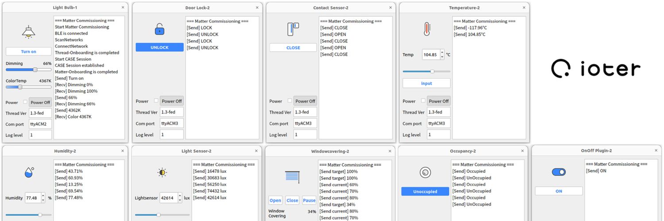Click the temperature slider in Temperature-2
Viewport: 664px width, 221px height.
[x=426, y=71]
